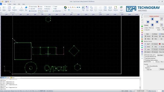Enable Soft limit protection
The image size is (164, 92).
[x=145, y=59]
